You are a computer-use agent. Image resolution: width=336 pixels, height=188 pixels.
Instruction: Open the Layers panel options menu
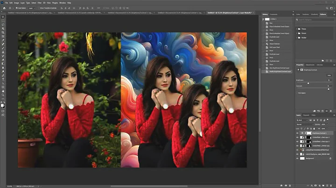[334, 115]
